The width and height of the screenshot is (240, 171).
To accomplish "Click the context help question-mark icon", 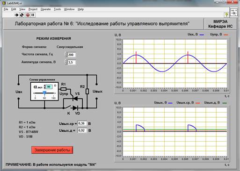I will pos(226,15).
